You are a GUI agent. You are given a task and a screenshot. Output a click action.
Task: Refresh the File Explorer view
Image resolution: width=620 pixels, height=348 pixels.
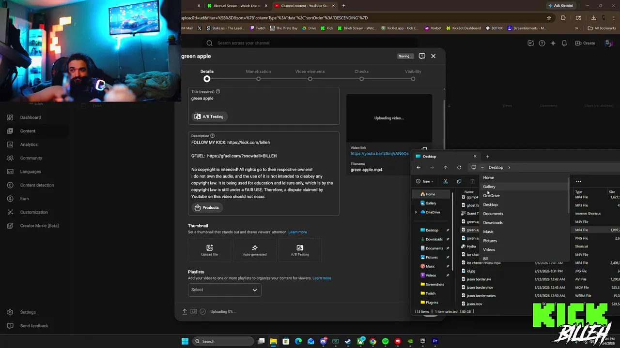[459, 167]
